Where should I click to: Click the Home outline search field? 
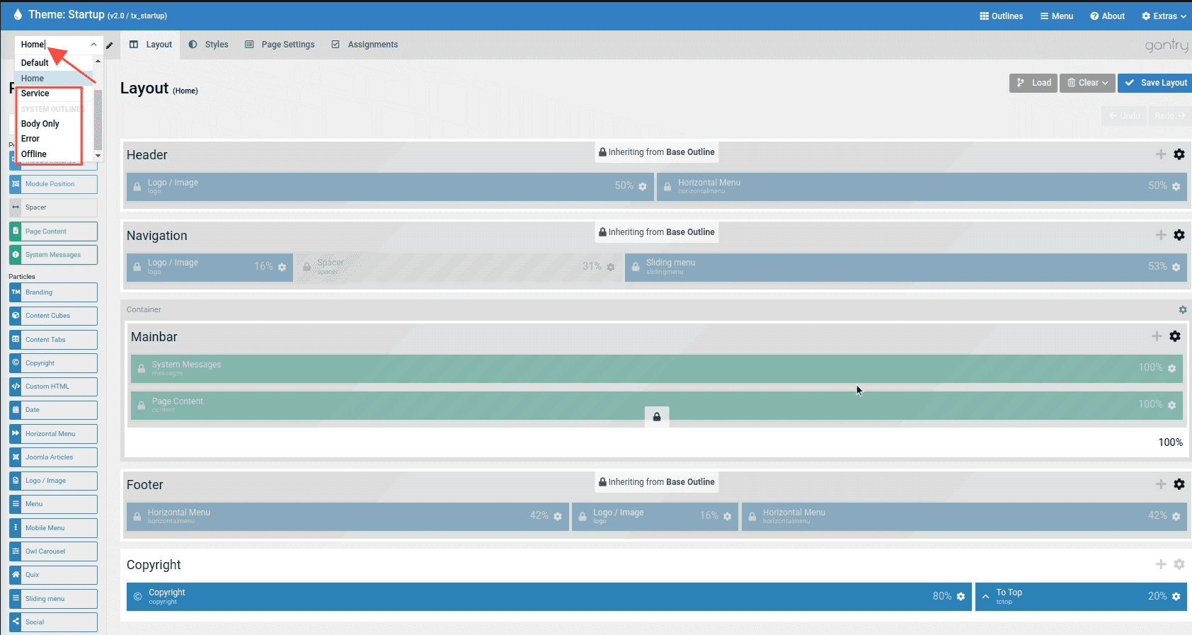pyautogui.click(x=53, y=45)
